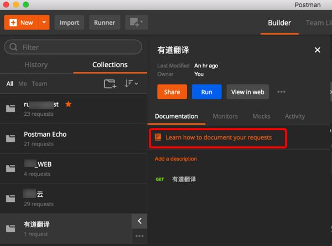This screenshot has height=246, width=332.
Task: Open more actions dots beside View in web
Action: tap(282, 92)
